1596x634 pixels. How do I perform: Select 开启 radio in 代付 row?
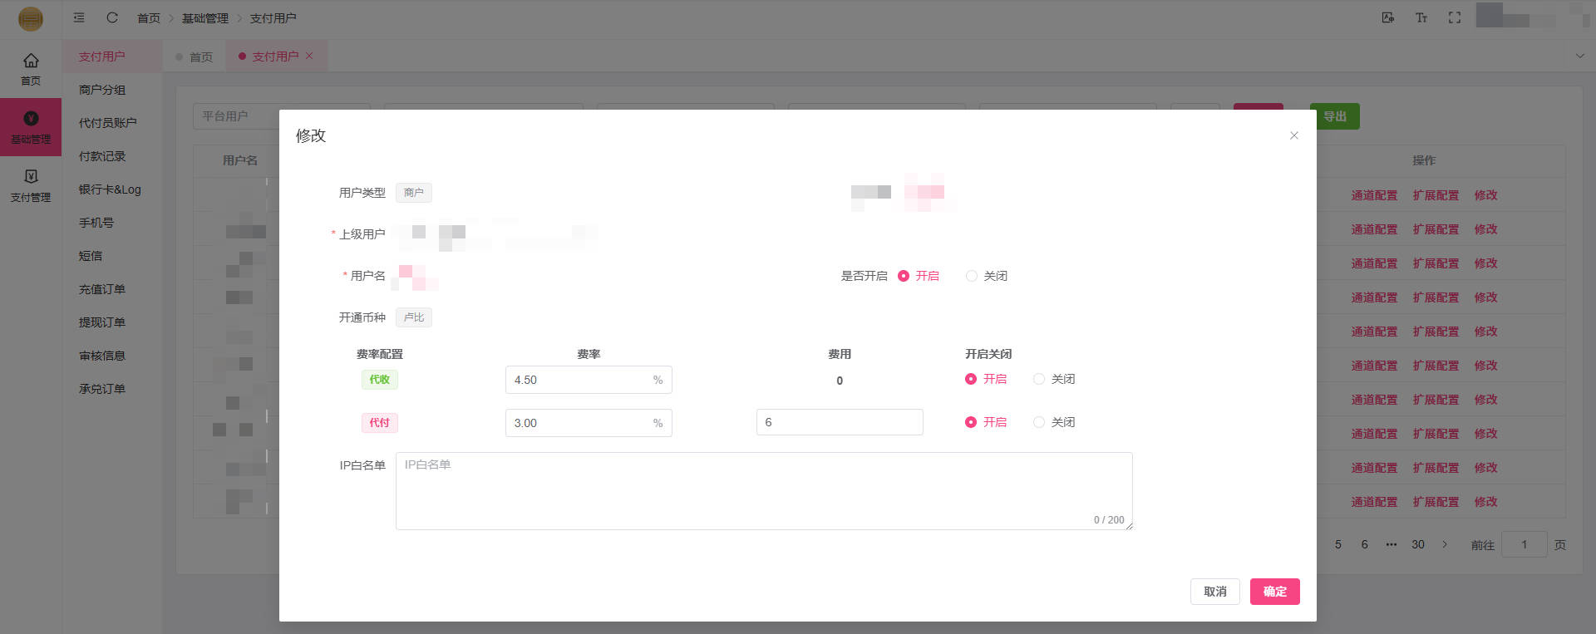(971, 422)
